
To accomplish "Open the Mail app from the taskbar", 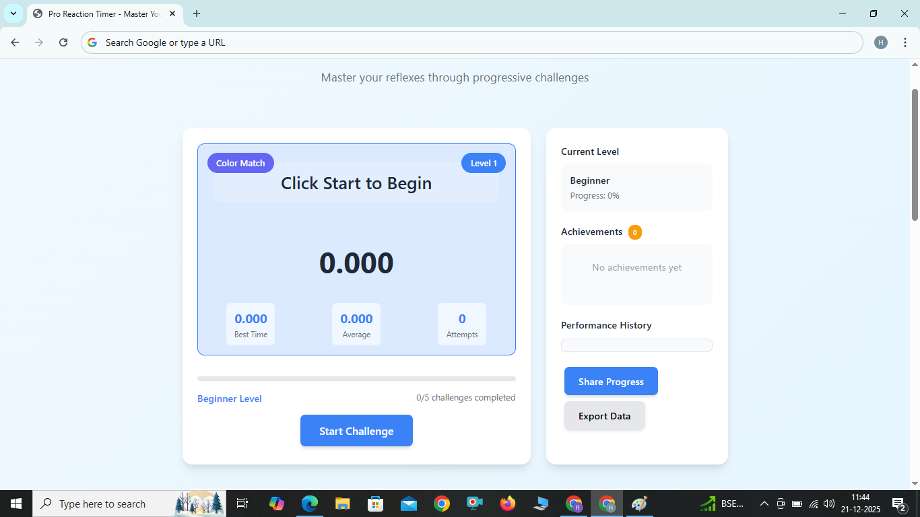I will coord(408,503).
